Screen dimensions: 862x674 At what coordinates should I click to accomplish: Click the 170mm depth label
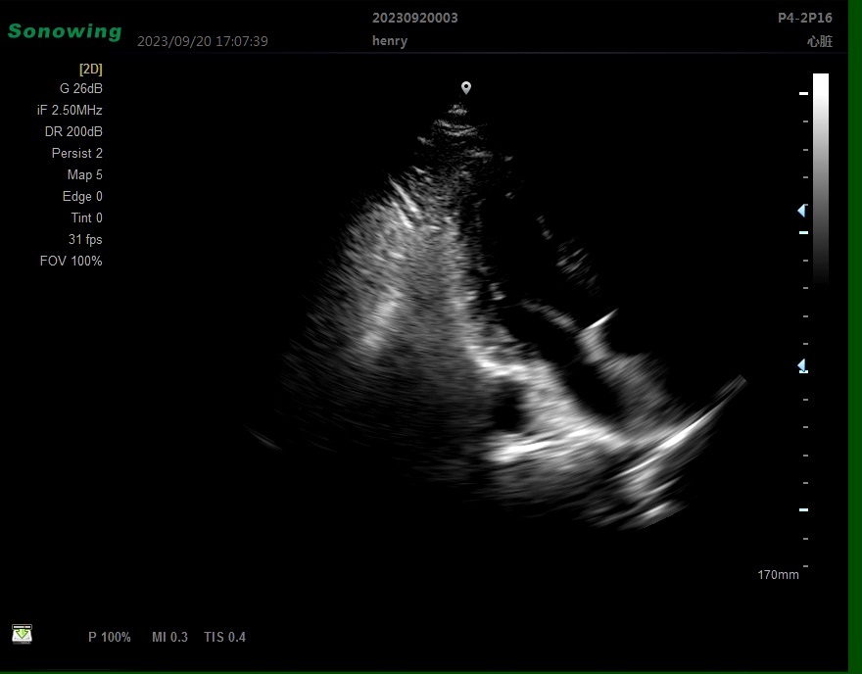(x=778, y=574)
